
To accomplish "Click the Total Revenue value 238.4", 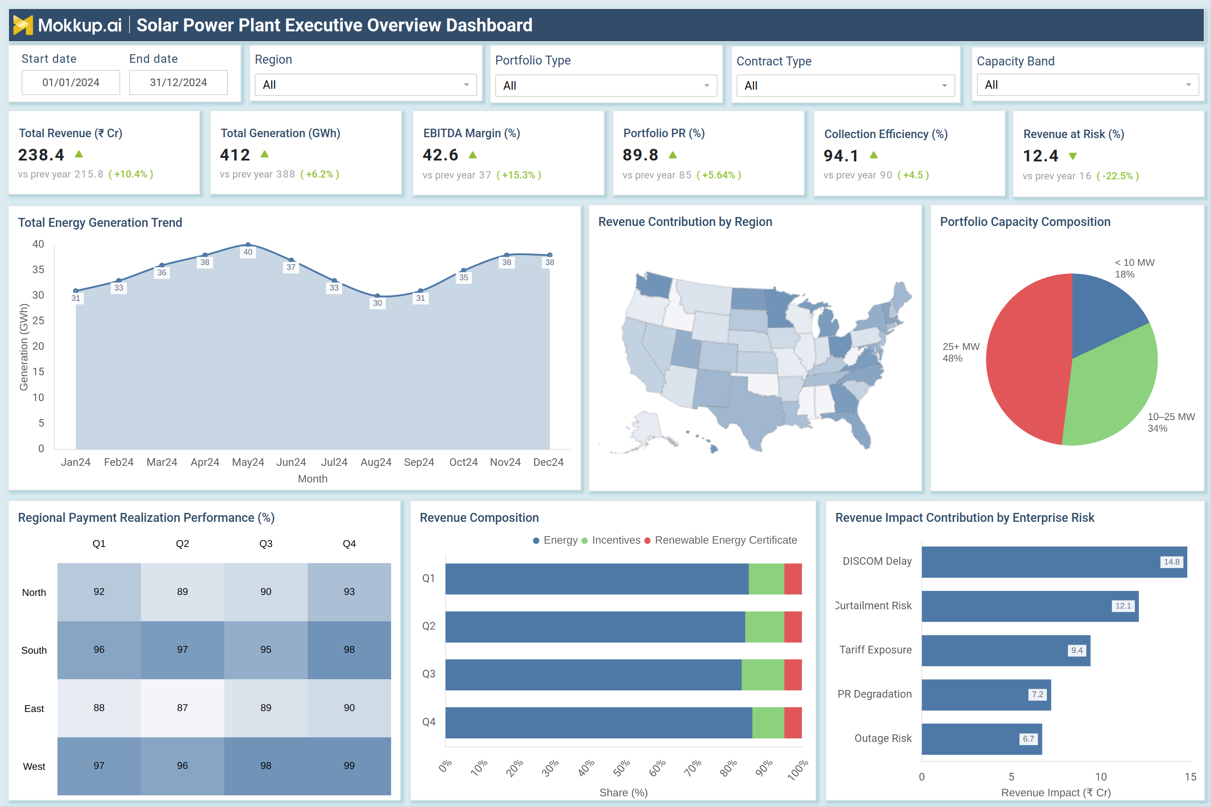I will pos(41,154).
